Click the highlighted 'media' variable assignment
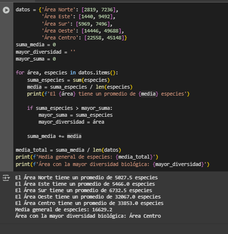This screenshot has width=228, height=234. (34, 87)
